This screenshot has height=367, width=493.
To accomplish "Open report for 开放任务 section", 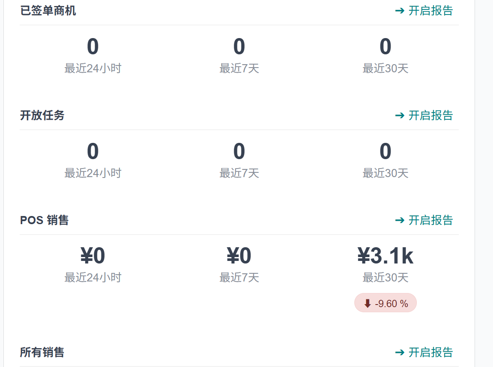I will 424,115.
